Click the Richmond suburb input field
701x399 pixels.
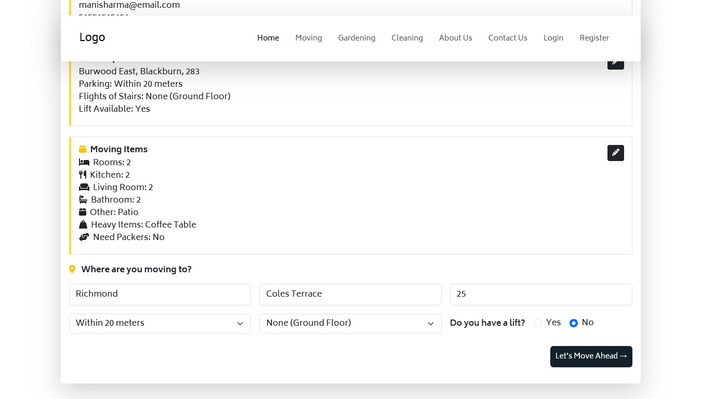(160, 294)
